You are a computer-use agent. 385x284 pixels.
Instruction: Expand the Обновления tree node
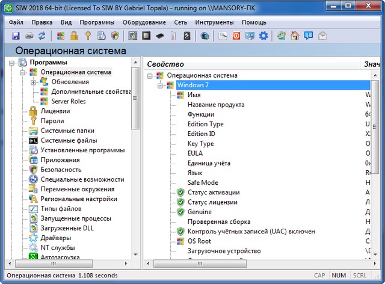34,82
